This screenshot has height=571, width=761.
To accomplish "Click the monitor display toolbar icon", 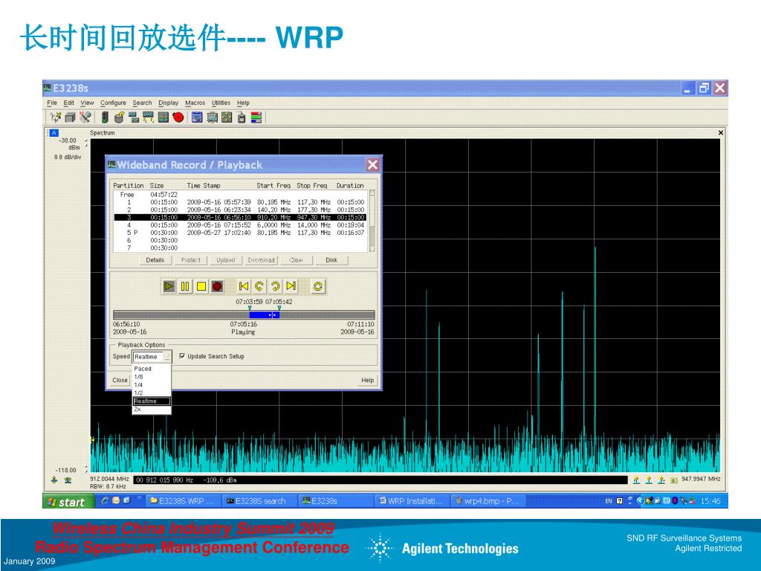I will point(212,117).
